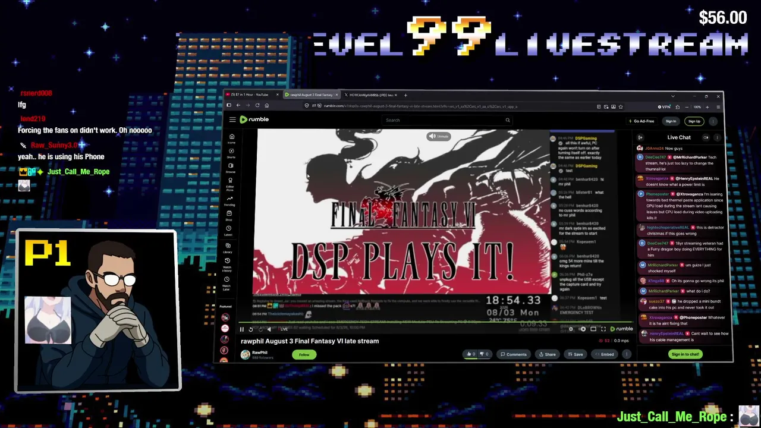This screenshot has width=761, height=428.
Task: Open Shop in the Rumble sidebar
Action: click(x=229, y=215)
